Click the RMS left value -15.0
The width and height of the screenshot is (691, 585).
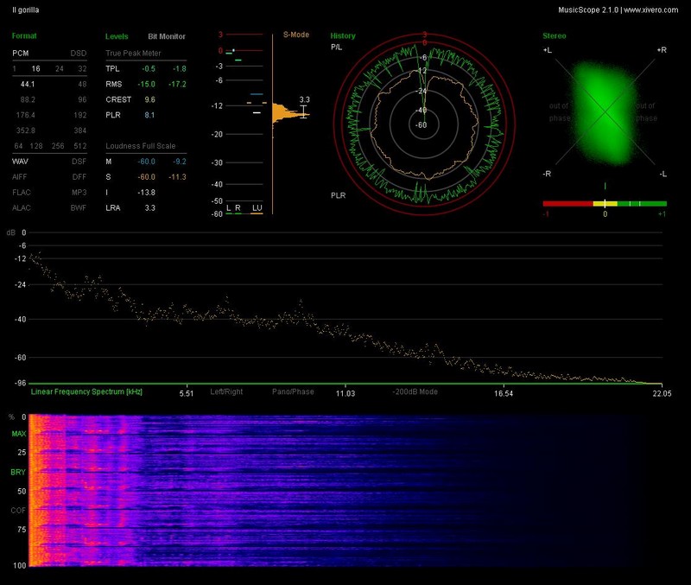146,84
